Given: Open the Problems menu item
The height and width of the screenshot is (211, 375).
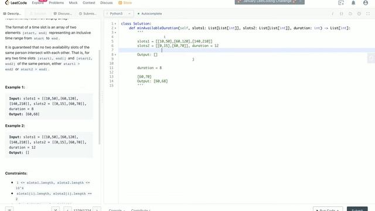Looking at the screenshot, I should 56,3.
